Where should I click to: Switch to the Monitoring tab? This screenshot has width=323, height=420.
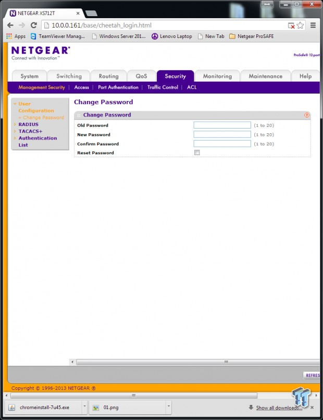pyautogui.click(x=217, y=76)
